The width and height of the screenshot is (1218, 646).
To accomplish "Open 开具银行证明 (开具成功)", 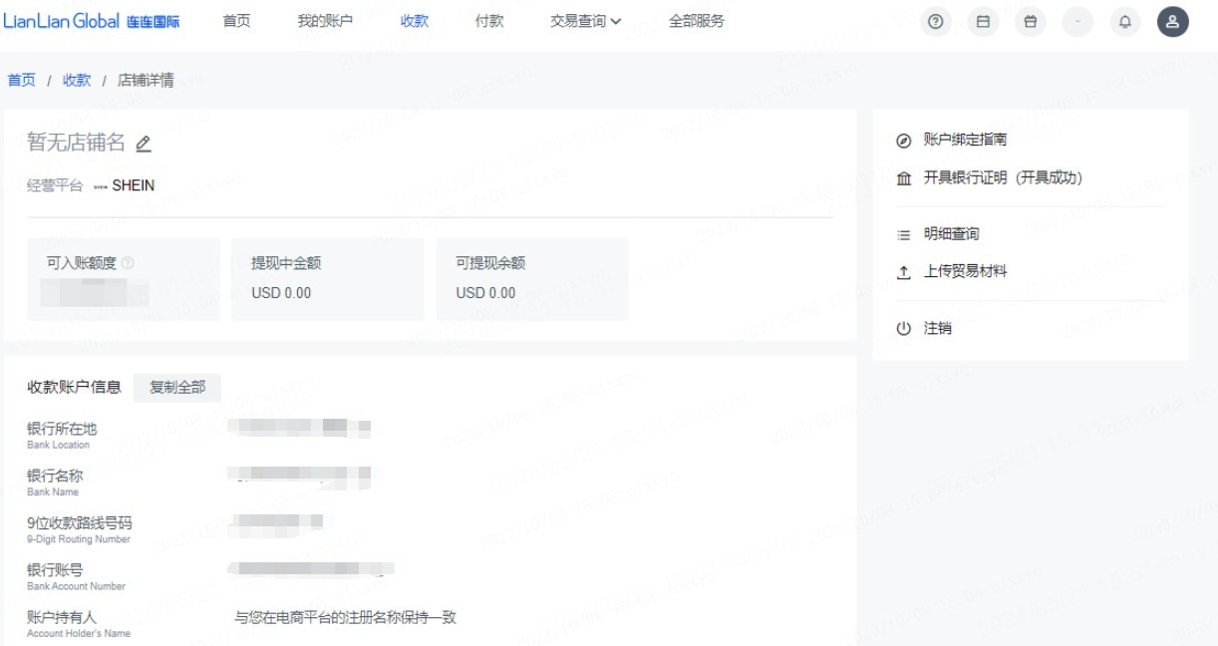I will click(x=1003, y=178).
